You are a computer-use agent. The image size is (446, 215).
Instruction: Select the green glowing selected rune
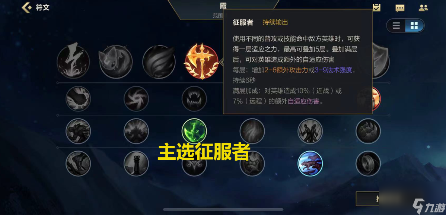(194, 131)
